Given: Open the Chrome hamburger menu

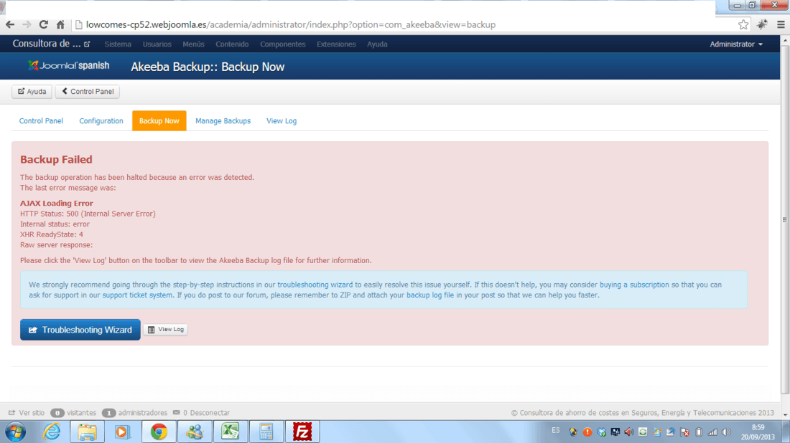Looking at the screenshot, I should (x=781, y=24).
